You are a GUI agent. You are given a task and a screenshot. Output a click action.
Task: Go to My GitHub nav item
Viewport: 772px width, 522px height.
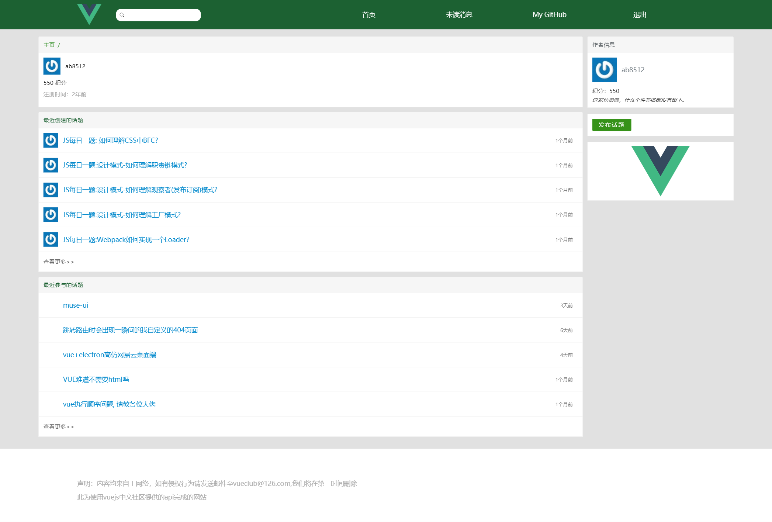[549, 15]
